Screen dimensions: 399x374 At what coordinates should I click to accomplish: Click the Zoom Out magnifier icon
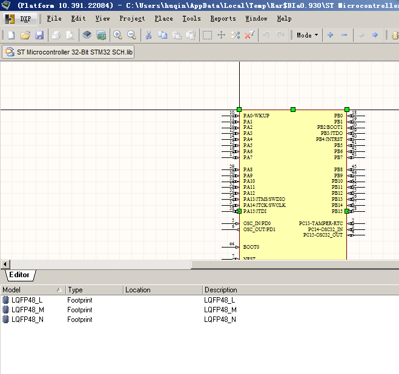tap(131, 35)
